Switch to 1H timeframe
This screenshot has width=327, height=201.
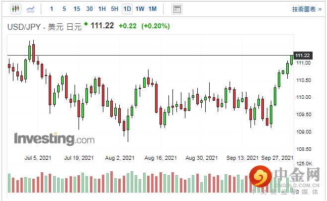pyautogui.click(x=102, y=9)
